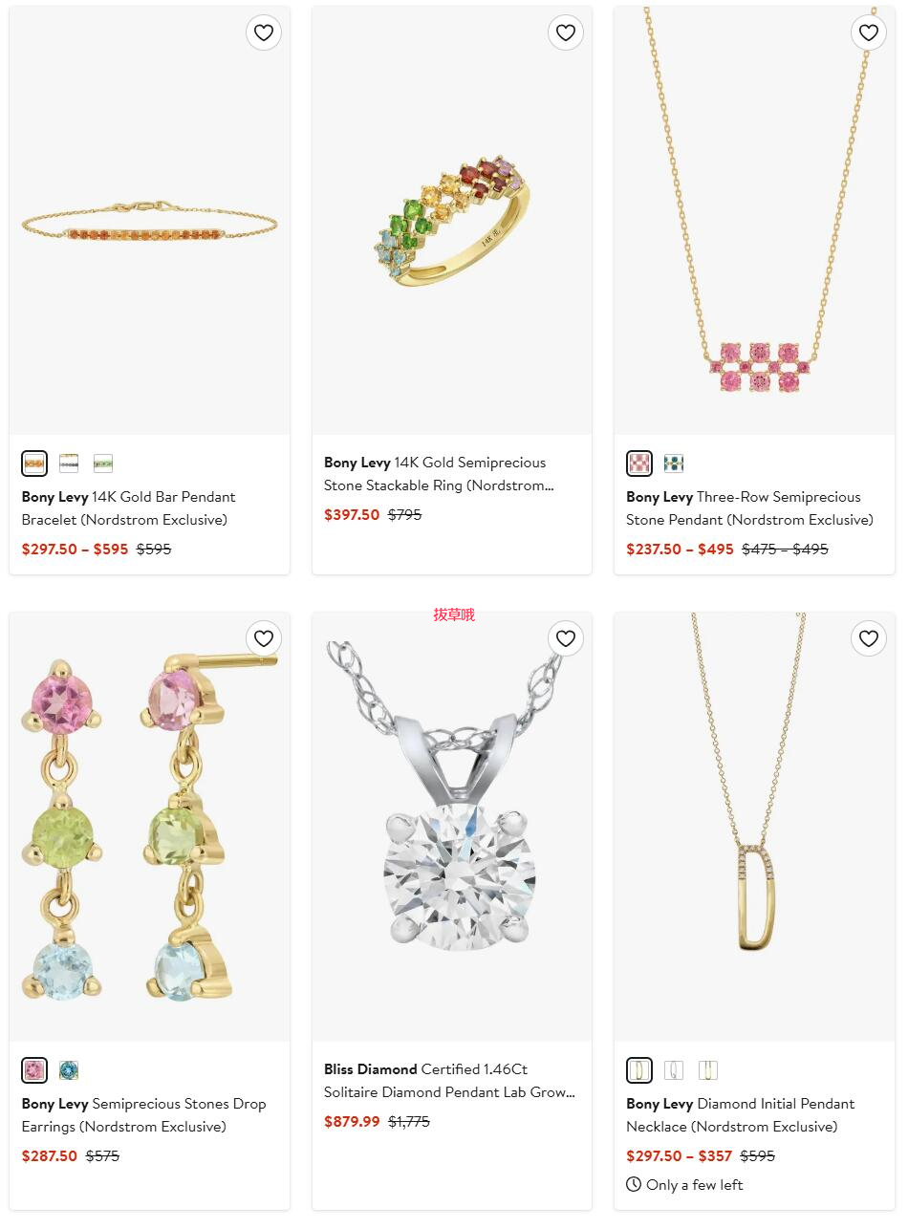Select pink swatch for Three-Row Pendant
The width and height of the screenshot is (908, 1229).
(x=639, y=464)
